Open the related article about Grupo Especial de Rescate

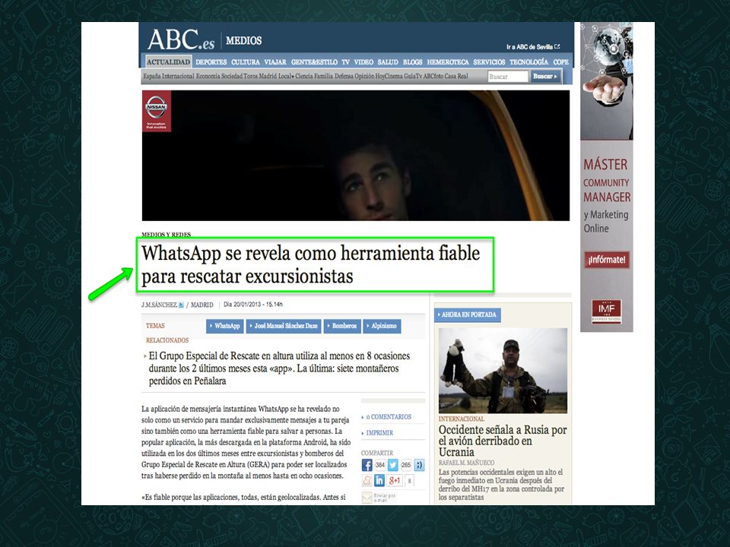tap(279, 368)
